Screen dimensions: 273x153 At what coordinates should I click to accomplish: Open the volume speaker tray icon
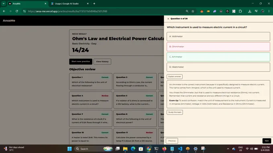click(x=251, y=149)
